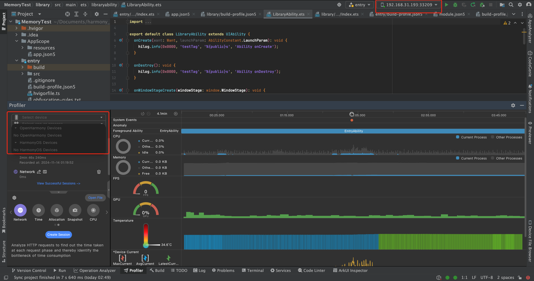Screen dimensions: 534x281
Task: Select the CPU profiling template icon
Action: pos(93,210)
